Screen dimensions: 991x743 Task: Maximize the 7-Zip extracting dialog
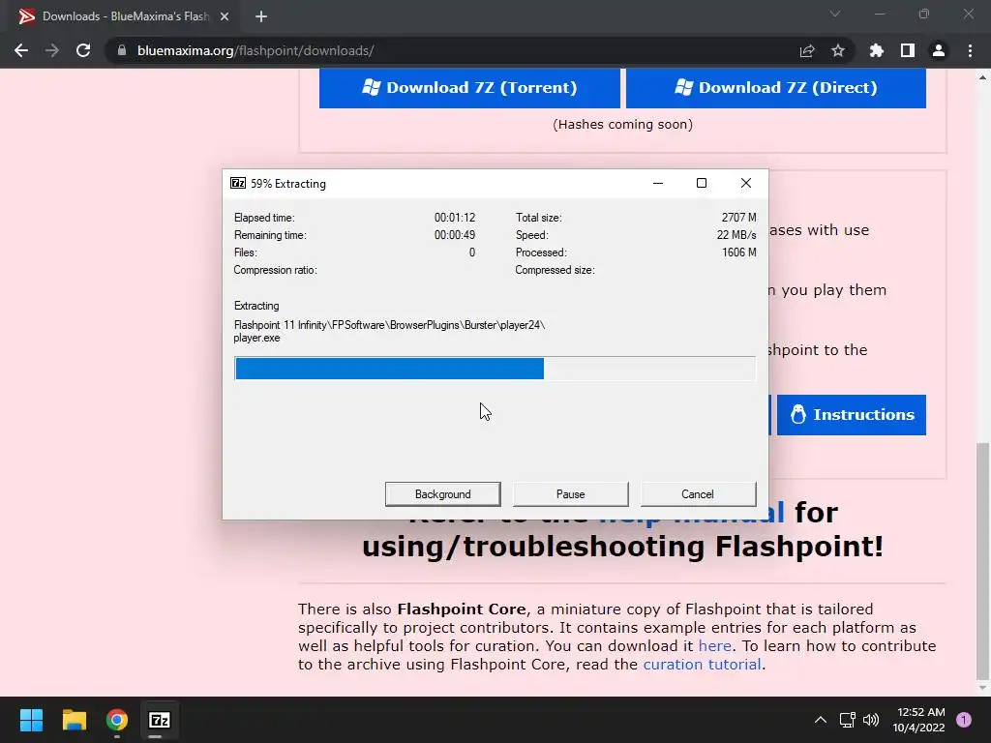point(702,183)
